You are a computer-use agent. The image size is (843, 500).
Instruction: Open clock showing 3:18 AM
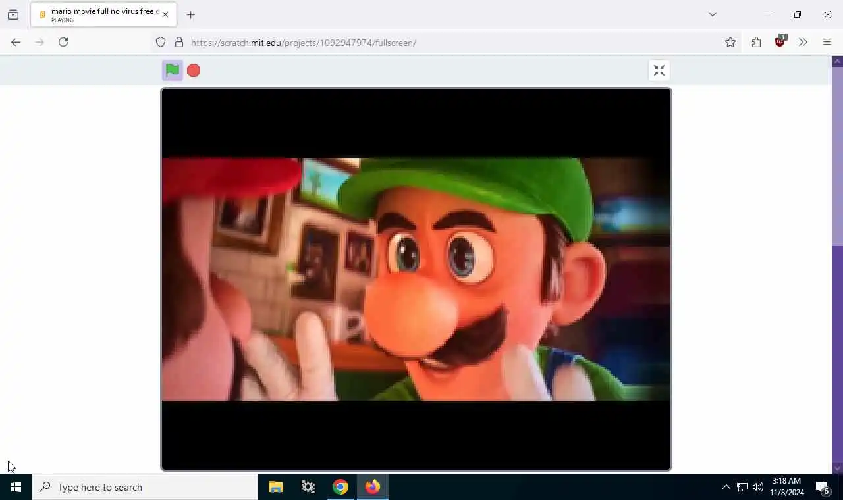[787, 487]
